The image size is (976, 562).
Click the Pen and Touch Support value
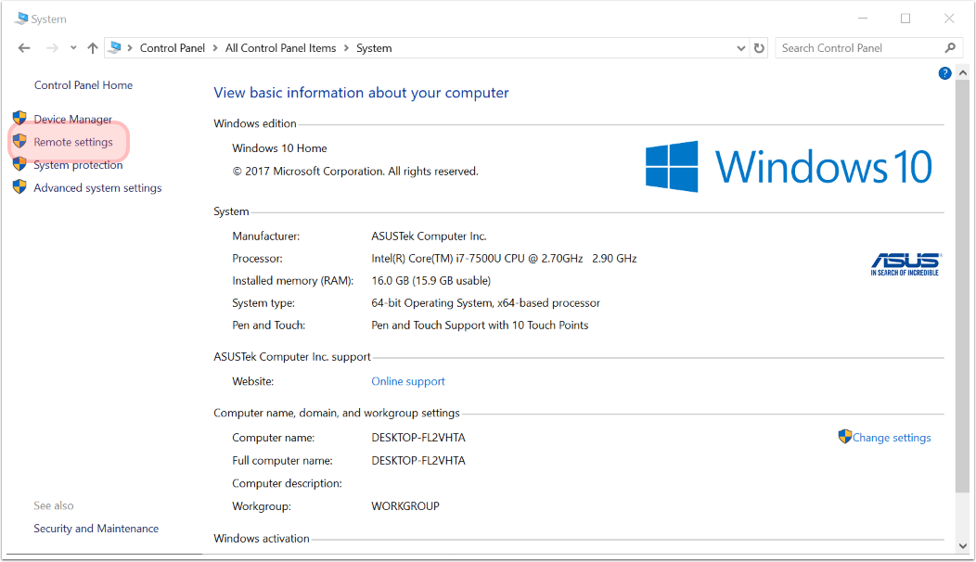point(480,325)
